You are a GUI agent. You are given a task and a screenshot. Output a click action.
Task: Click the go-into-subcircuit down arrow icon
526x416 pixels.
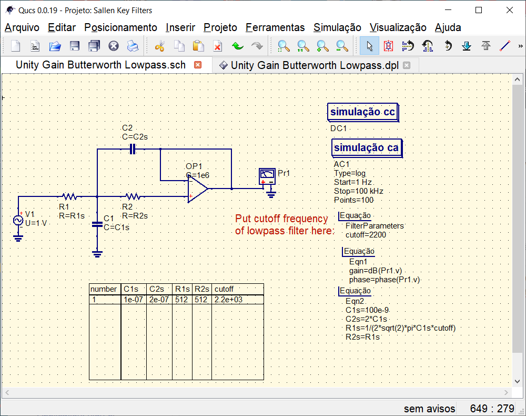pos(467,46)
